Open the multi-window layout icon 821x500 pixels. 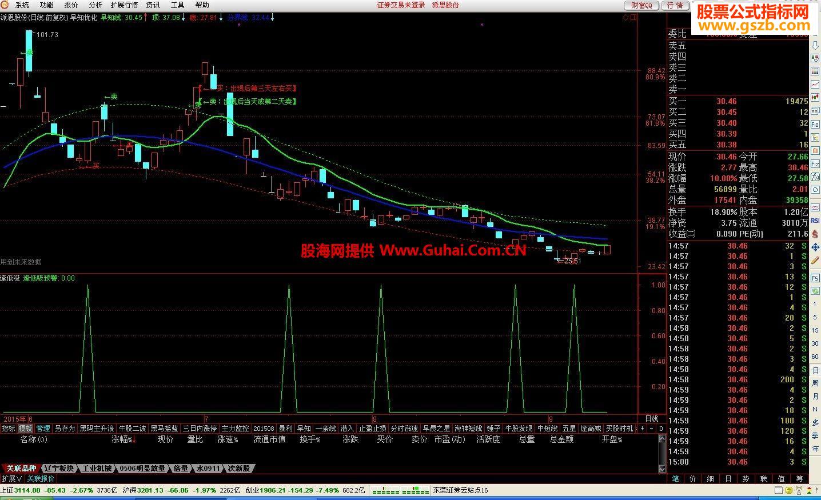[x=815, y=111]
